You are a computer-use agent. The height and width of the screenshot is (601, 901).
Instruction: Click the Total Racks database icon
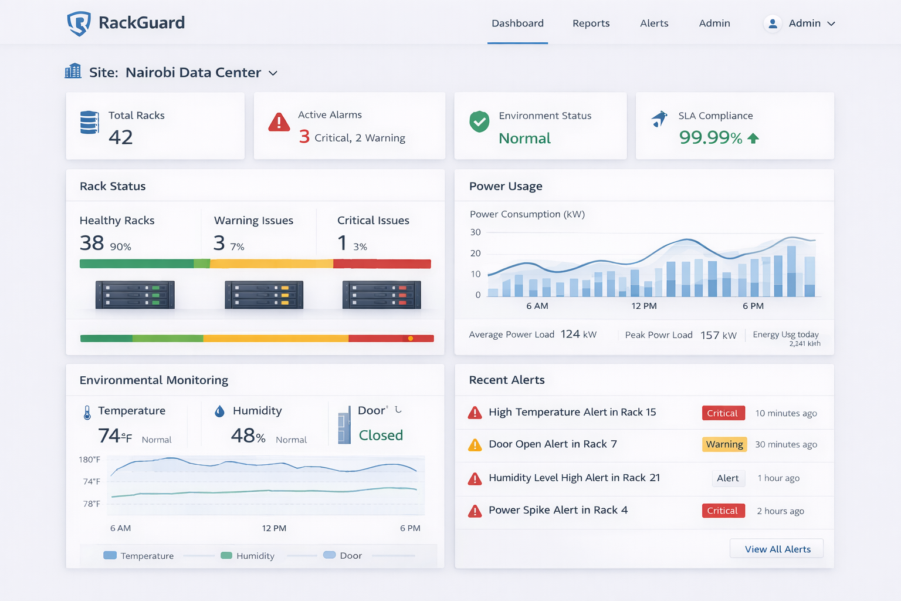89,123
